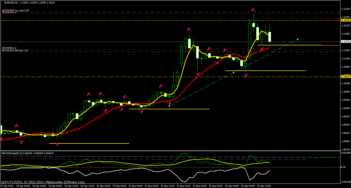Select the magenta up-arrow above the tallest candle

click(x=253, y=10)
